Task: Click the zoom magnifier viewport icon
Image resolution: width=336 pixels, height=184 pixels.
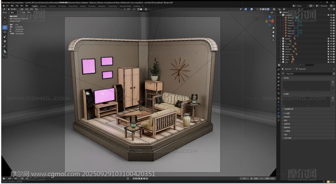Action: (x=273, y=28)
